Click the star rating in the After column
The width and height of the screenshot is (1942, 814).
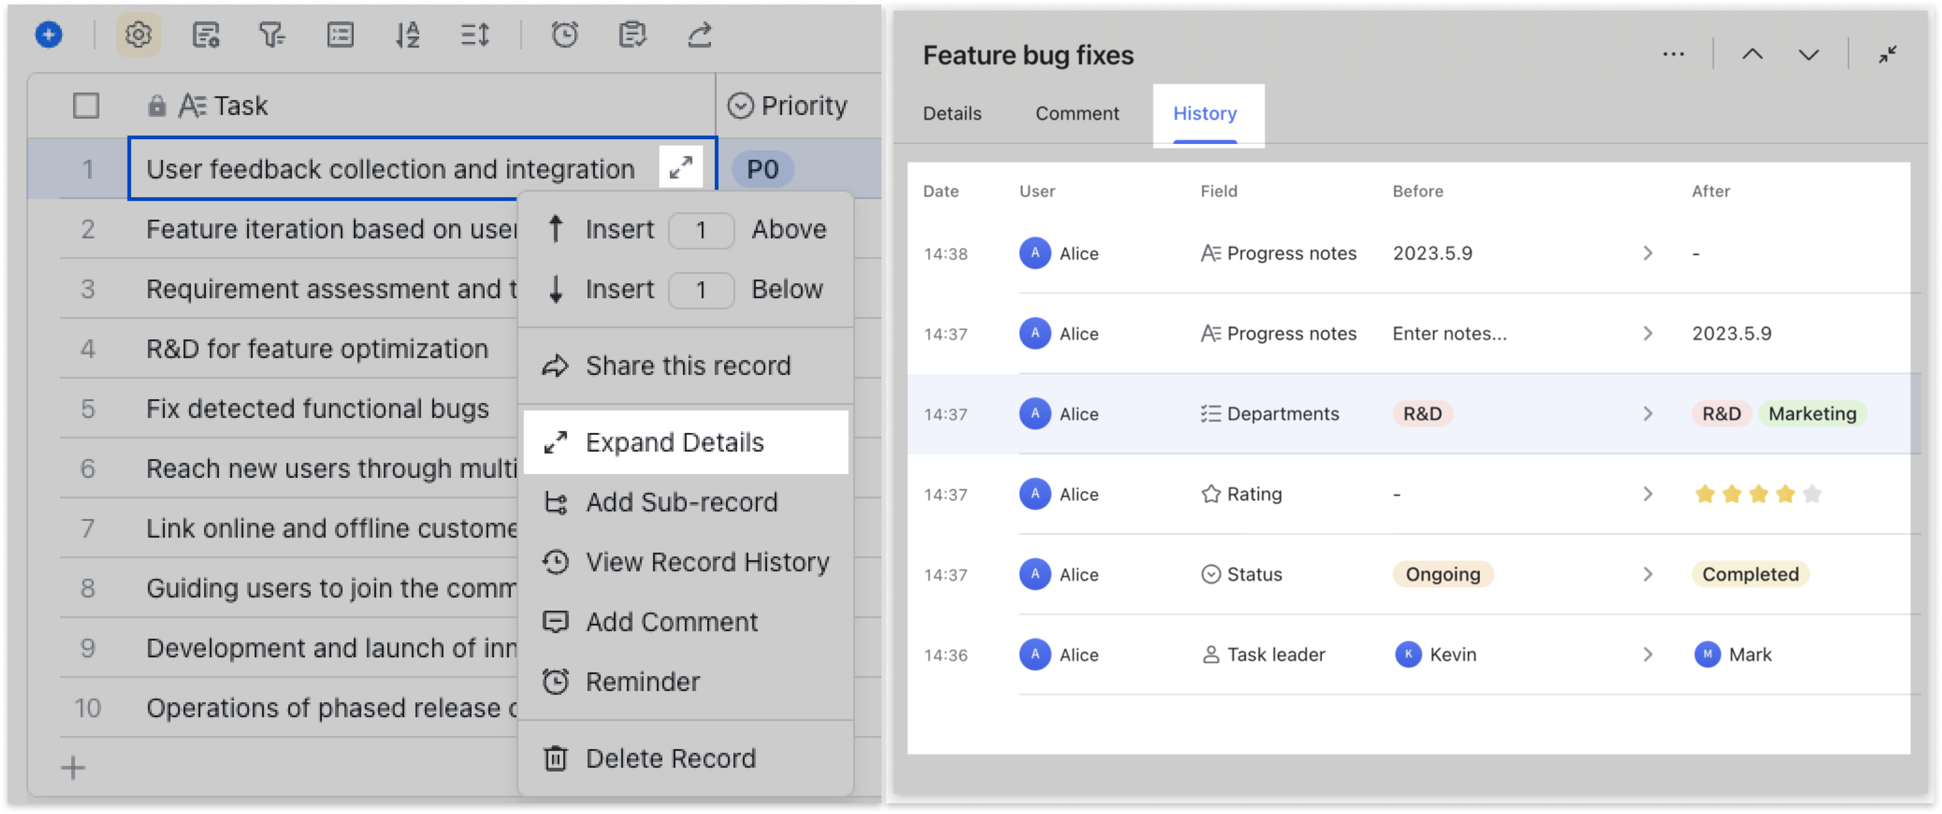[1757, 494]
